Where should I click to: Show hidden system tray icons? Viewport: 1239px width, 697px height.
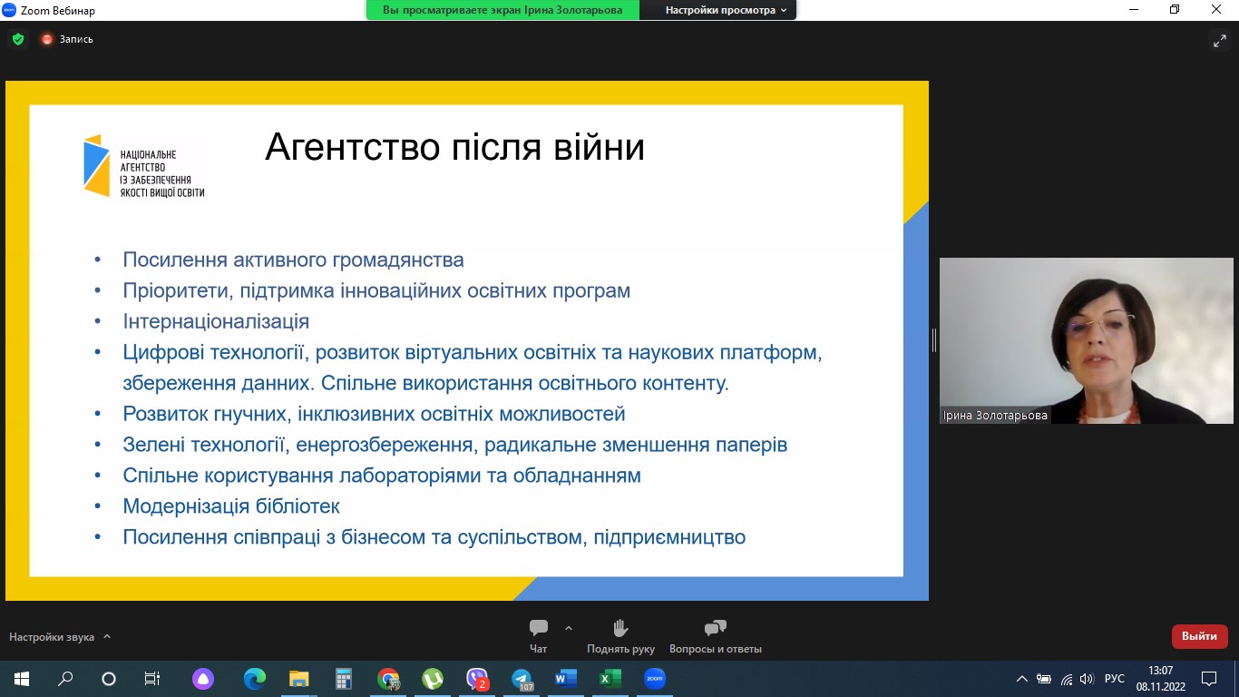click(1022, 679)
